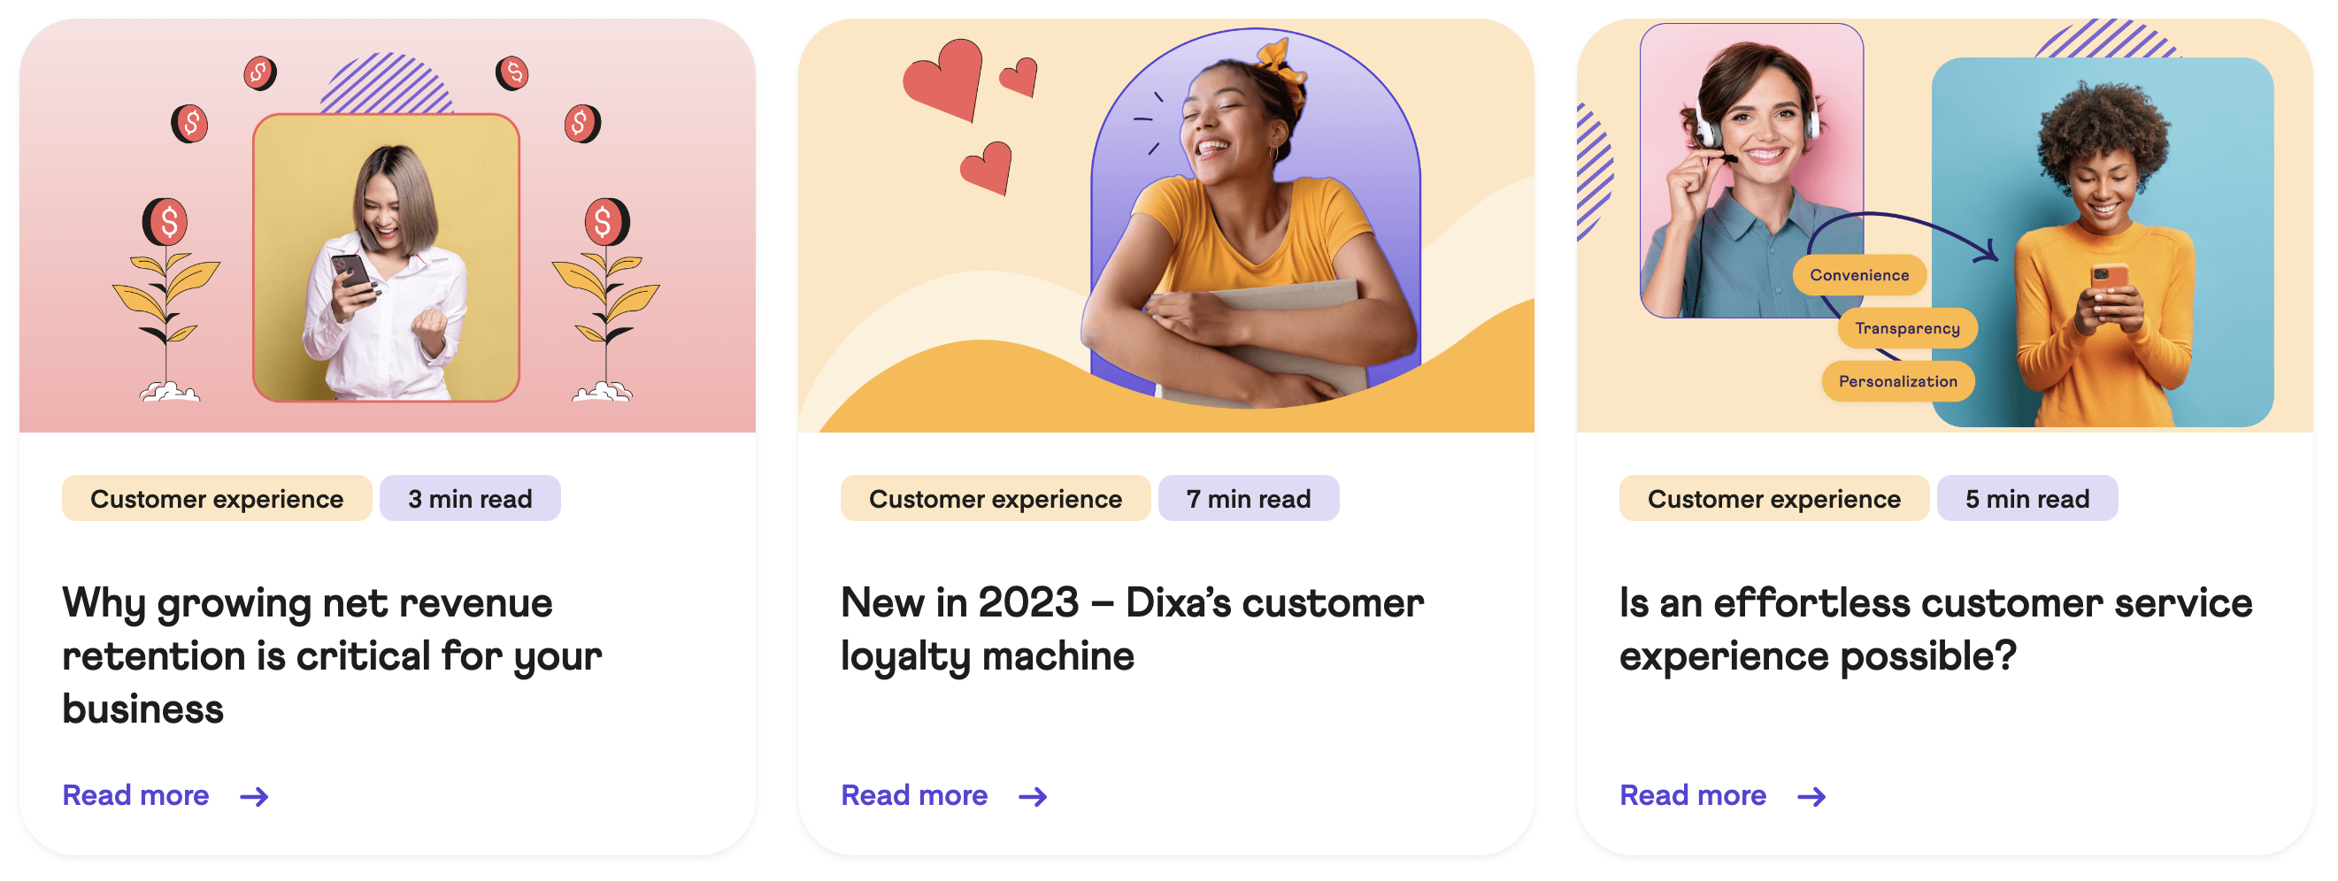Click arrow icon on Dixa loyalty machine card
2338x881 pixels.
coord(1033,797)
